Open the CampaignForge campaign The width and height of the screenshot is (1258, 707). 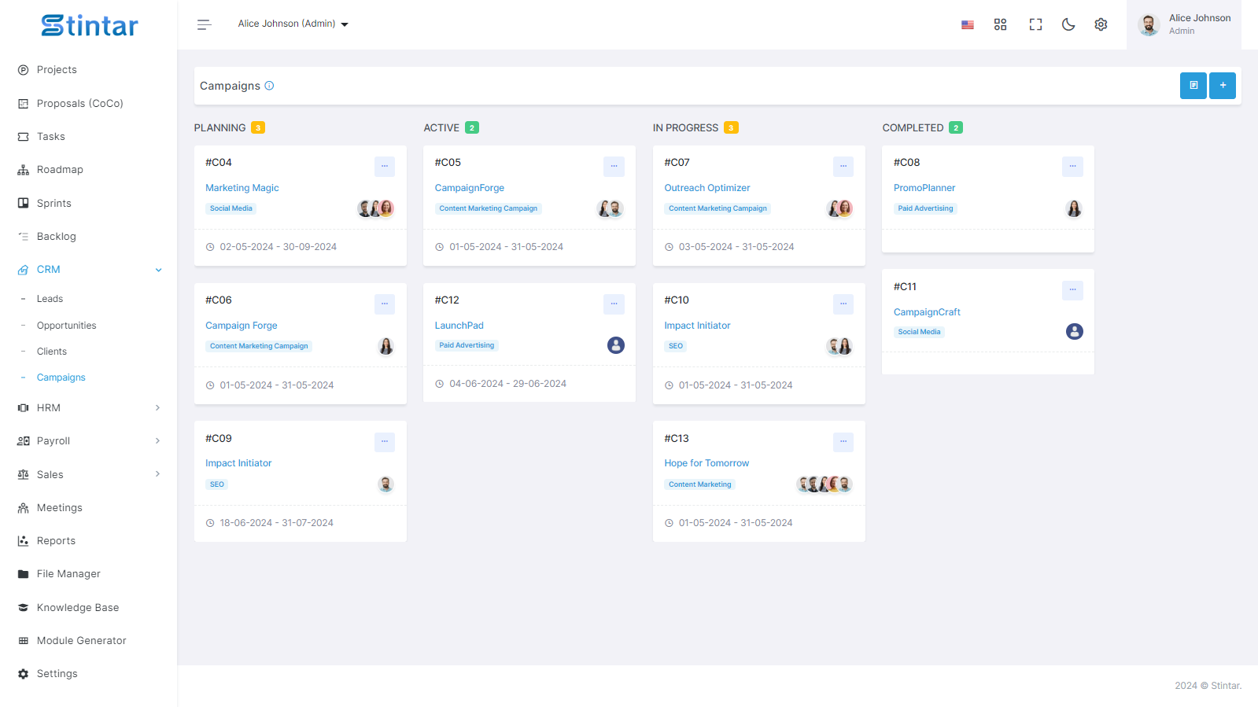click(470, 188)
